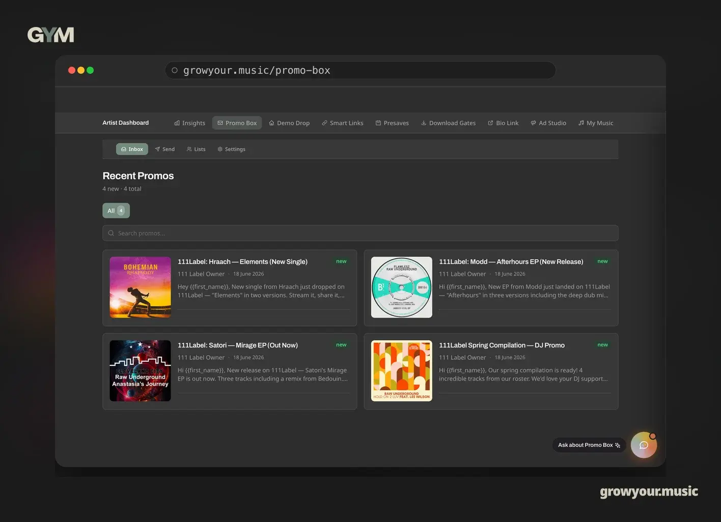This screenshot has width=721, height=522.
Task: Open the chat assistant bubble icon
Action: pyautogui.click(x=644, y=445)
